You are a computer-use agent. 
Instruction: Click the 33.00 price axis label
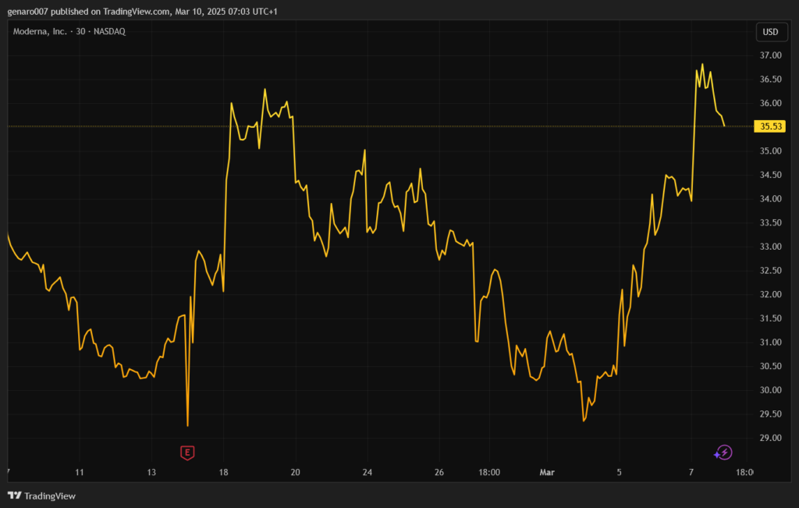(769, 247)
